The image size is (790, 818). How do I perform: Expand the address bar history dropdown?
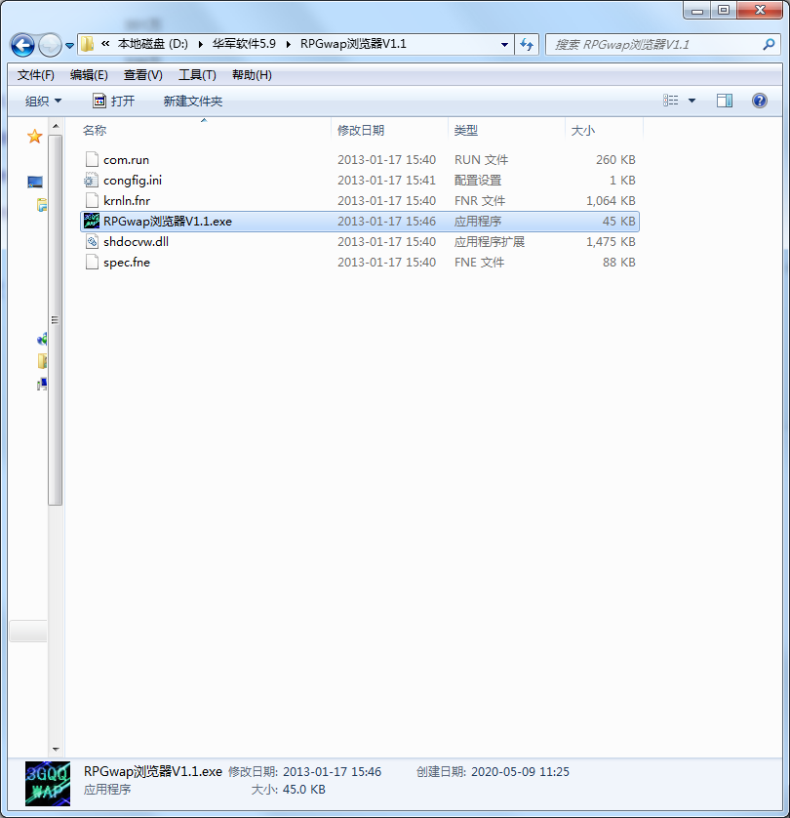[504, 45]
